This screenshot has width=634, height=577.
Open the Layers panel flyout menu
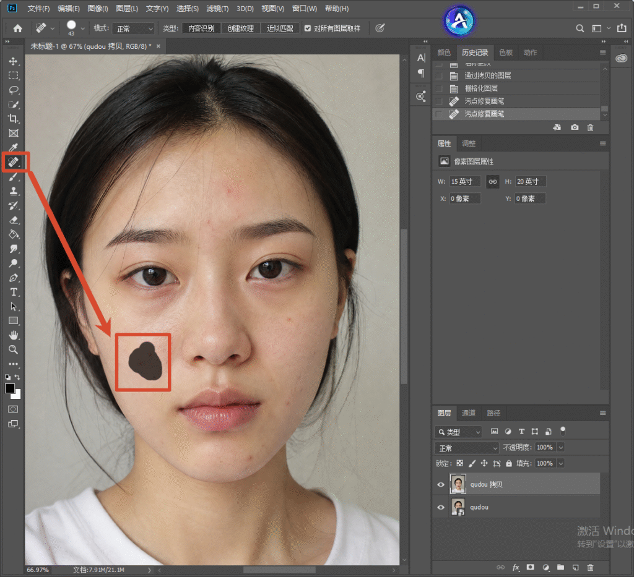[x=602, y=413]
